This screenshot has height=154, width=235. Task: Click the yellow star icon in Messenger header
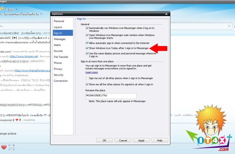tap(2, 9)
